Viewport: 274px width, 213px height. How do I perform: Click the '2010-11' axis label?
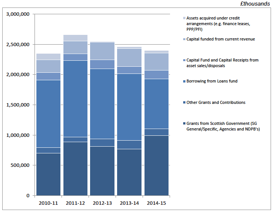[x=48, y=203]
